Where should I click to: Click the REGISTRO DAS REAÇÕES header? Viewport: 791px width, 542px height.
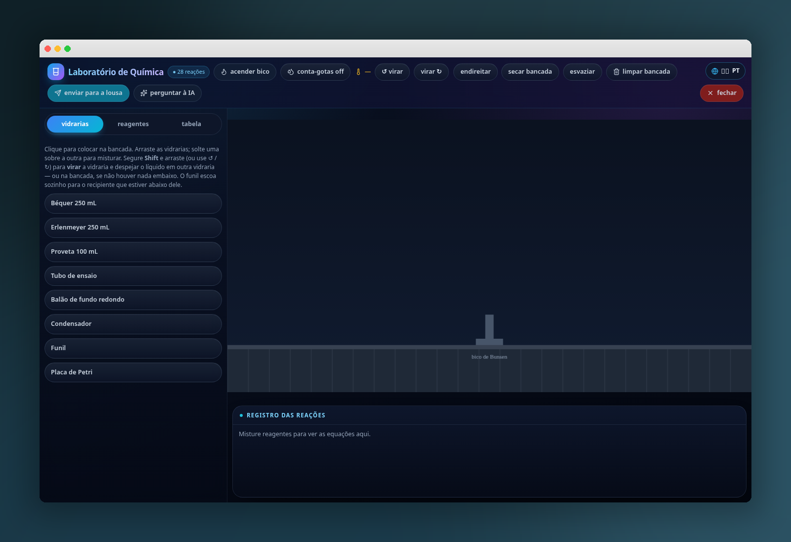click(286, 415)
